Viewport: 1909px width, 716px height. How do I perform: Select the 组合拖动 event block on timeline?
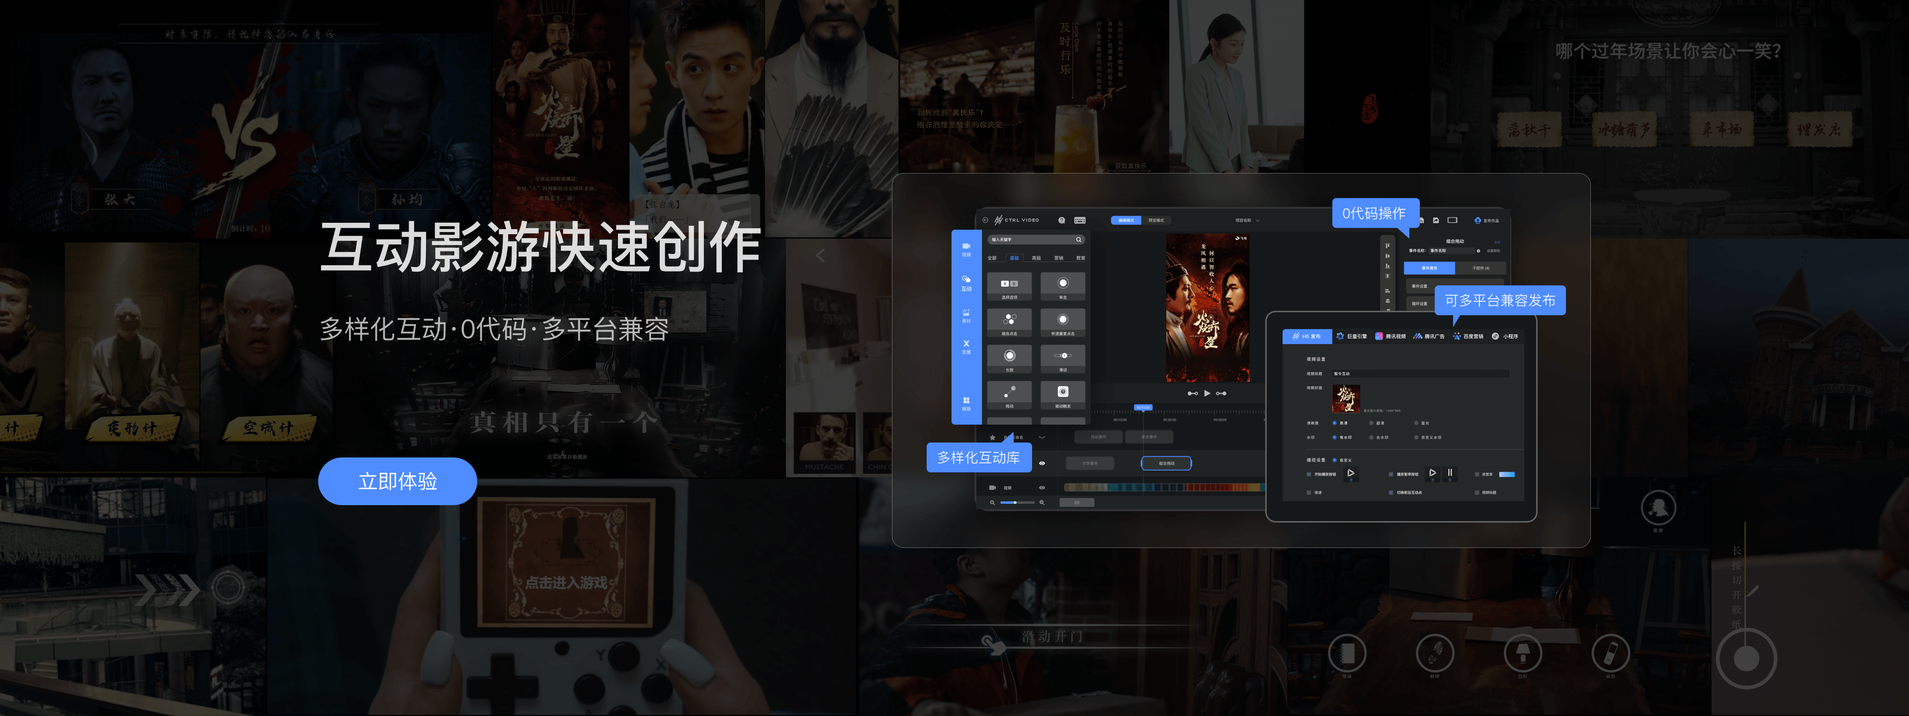(x=1167, y=463)
